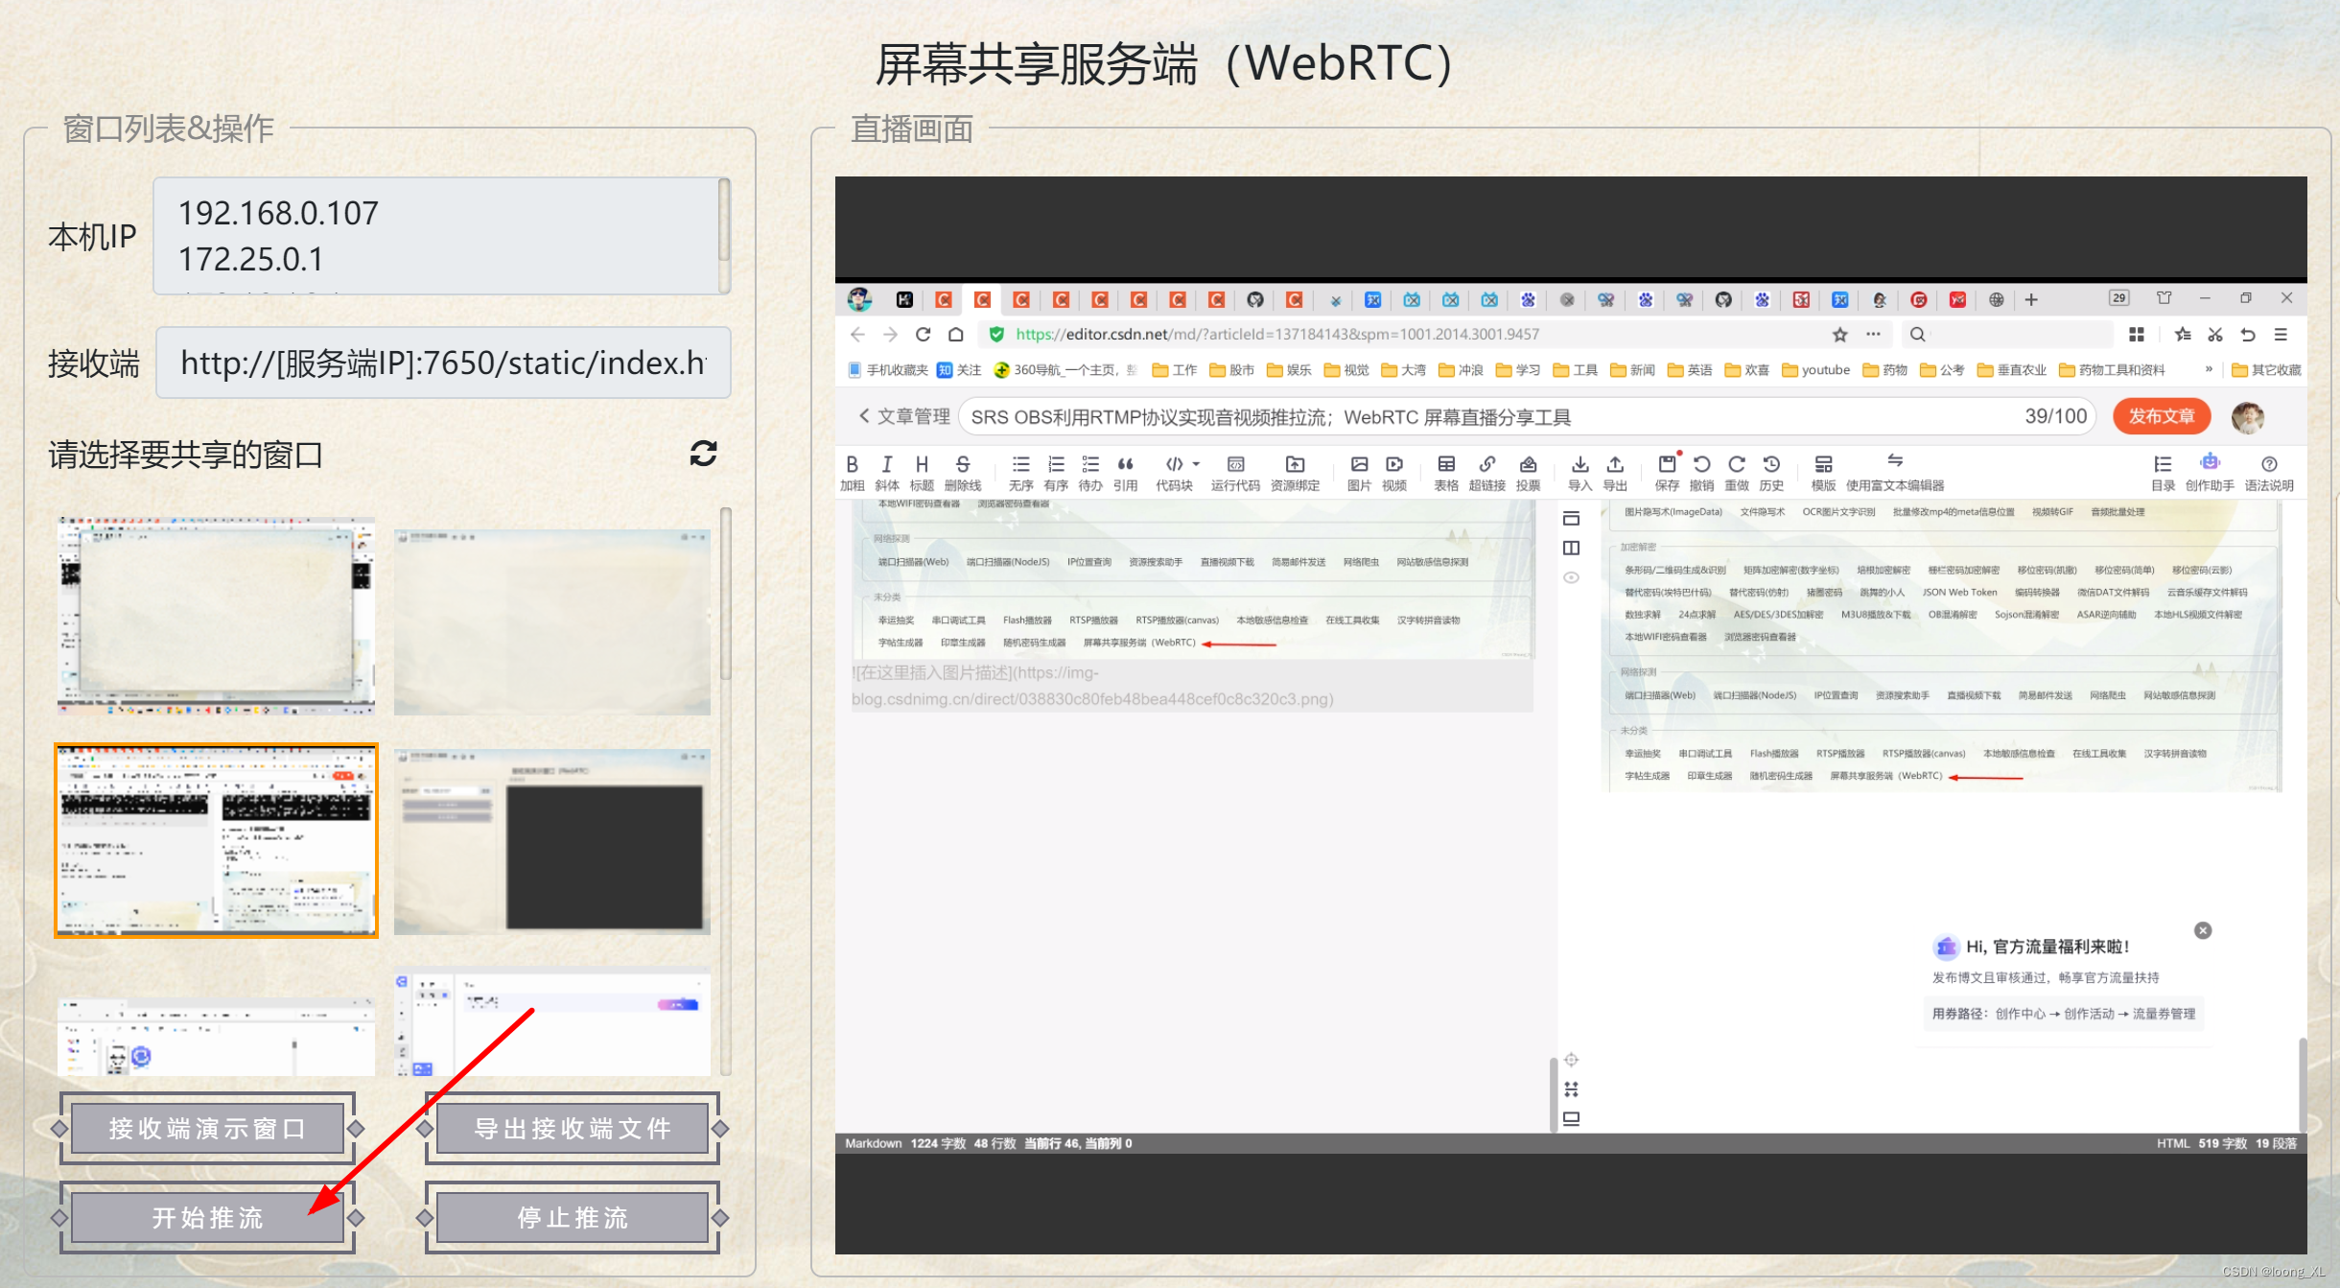Click the browser address bar URL

[x=1277, y=334]
